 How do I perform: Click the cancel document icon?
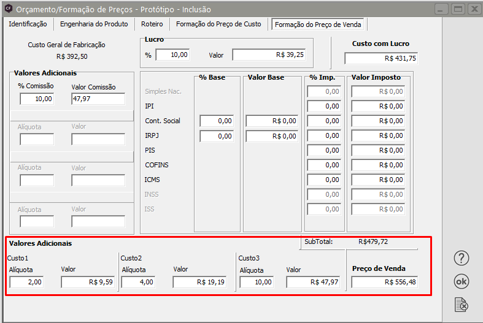(462, 304)
